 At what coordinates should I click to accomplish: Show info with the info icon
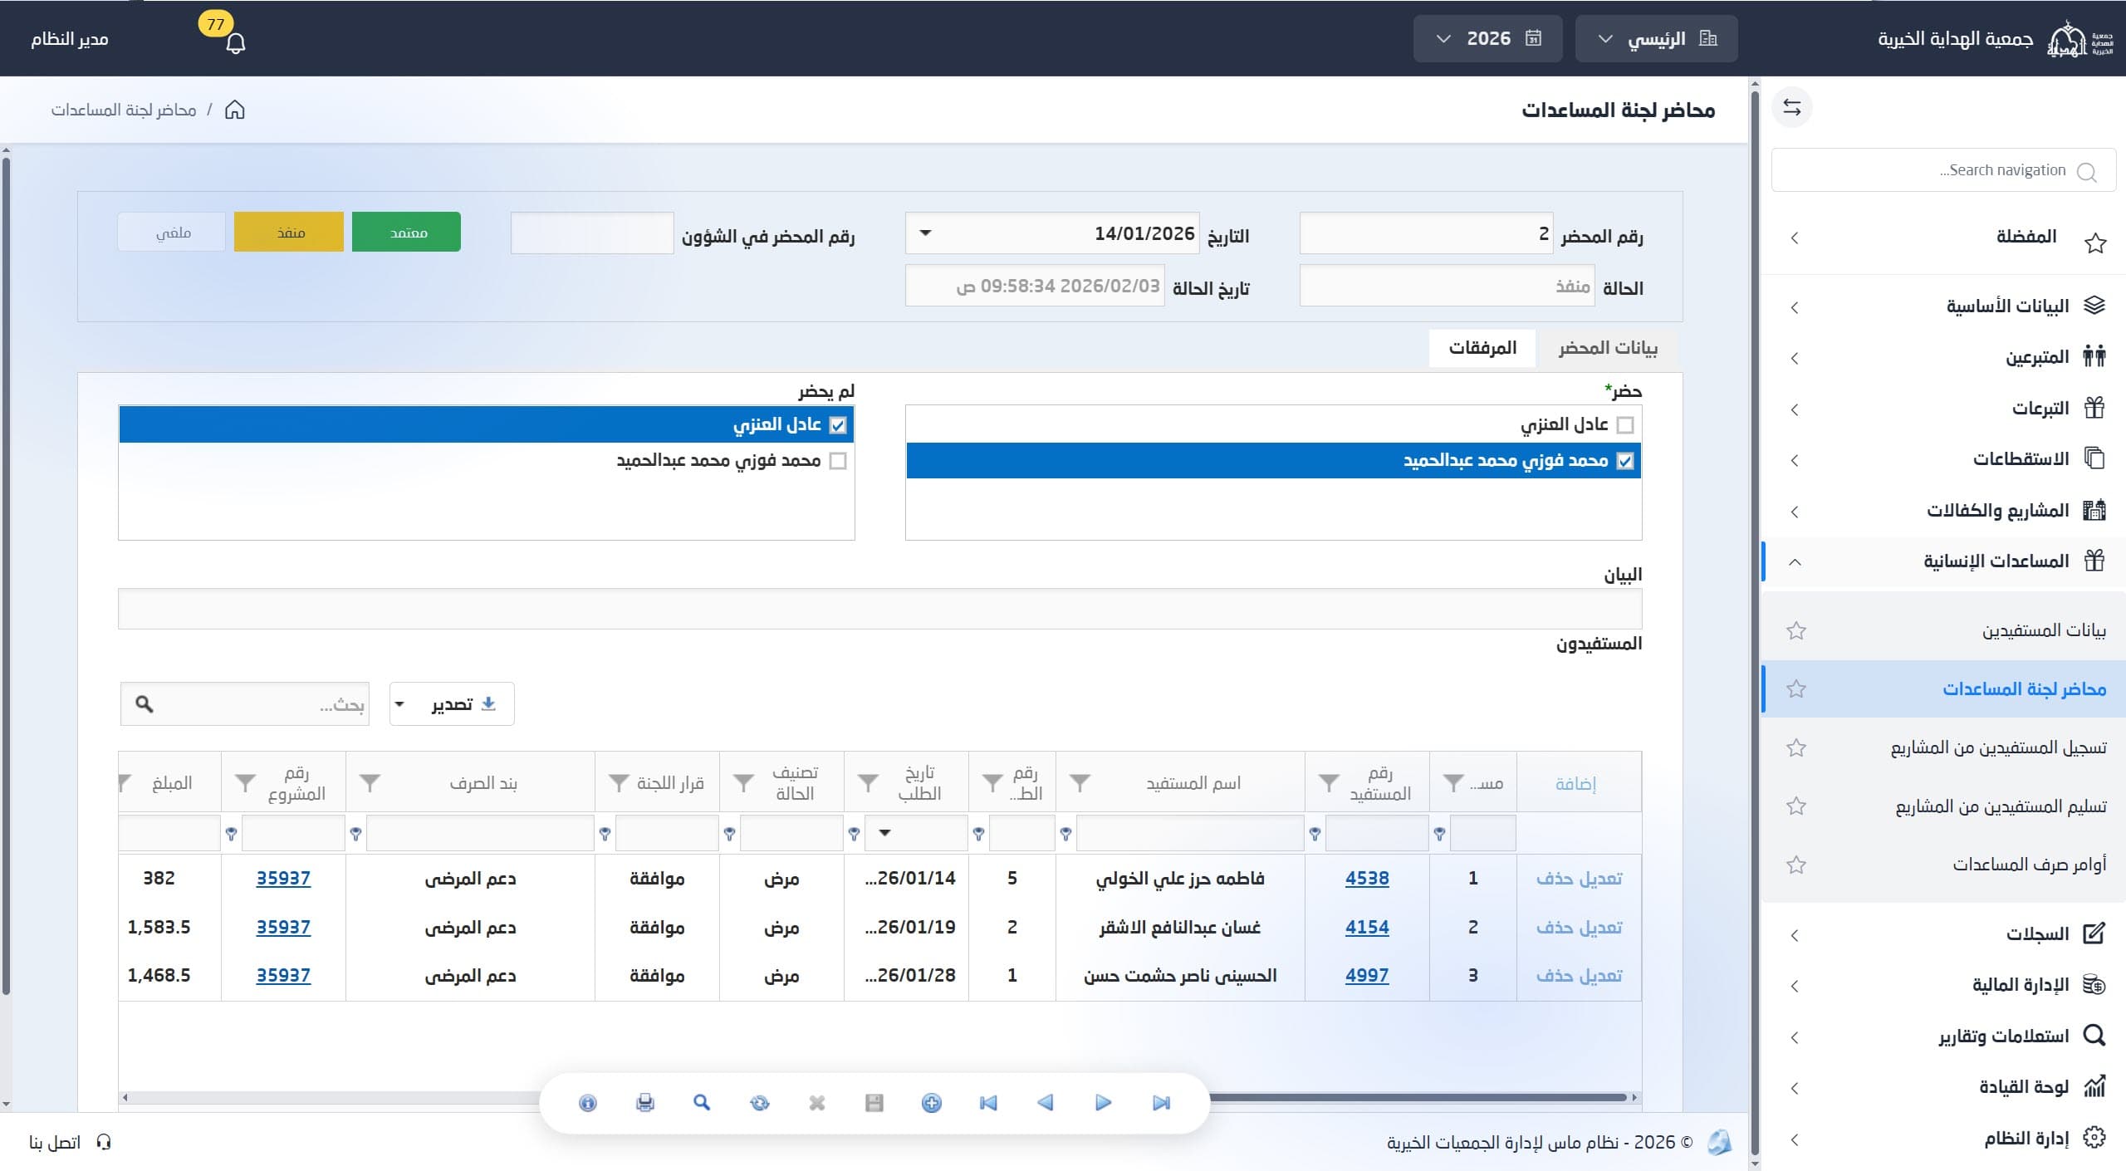coord(587,1103)
